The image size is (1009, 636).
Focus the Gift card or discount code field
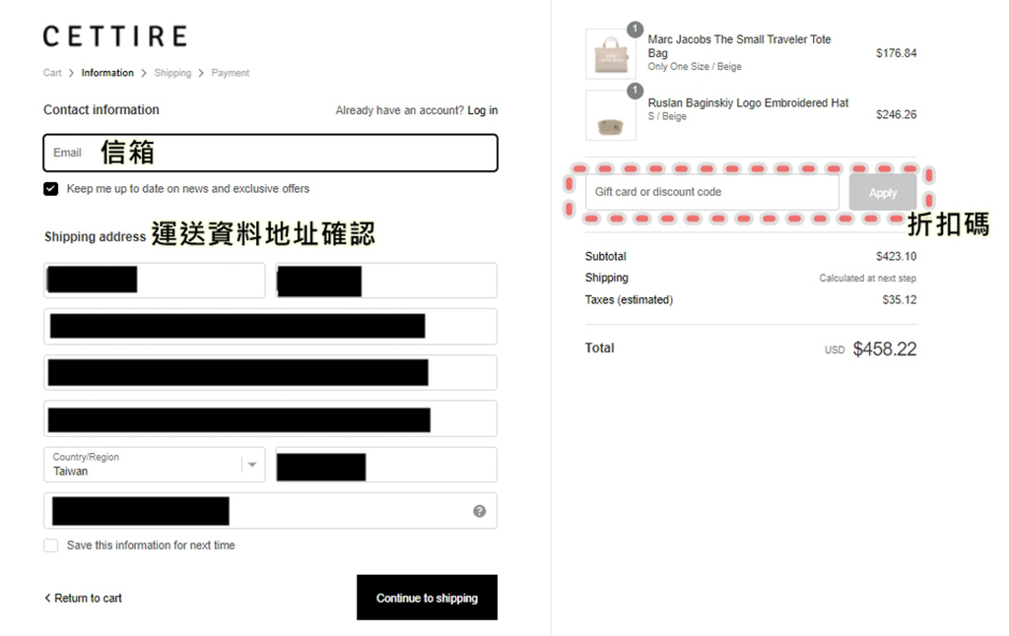pos(712,192)
